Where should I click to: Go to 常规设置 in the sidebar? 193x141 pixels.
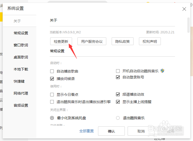21,33
